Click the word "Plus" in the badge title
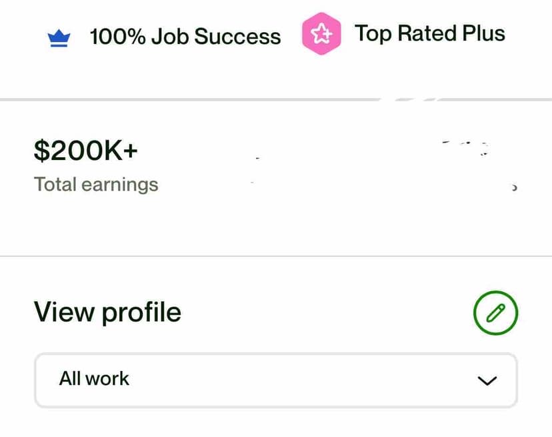 tap(482, 33)
